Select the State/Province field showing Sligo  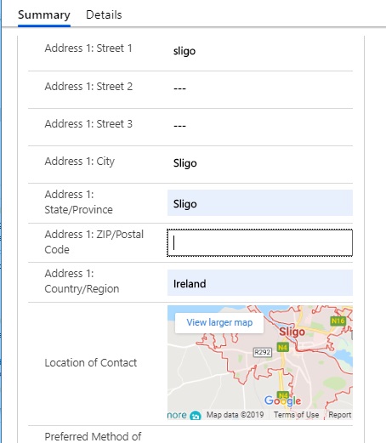point(260,203)
